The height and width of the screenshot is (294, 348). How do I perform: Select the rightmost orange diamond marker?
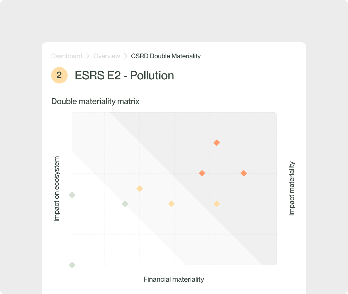[x=244, y=173]
